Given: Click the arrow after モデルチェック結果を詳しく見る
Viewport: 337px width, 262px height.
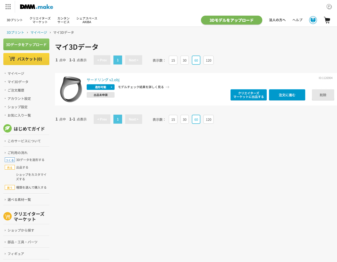Looking at the screenshot, I should (167, 87).
